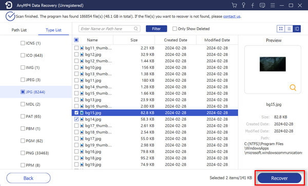The height and width of the screenshot is (186, 308).
Task: Open the Facebook share icon
Action: 253,5
